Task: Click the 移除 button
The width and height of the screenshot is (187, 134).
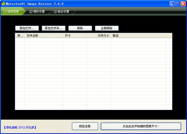Action: tap(80, 28)
